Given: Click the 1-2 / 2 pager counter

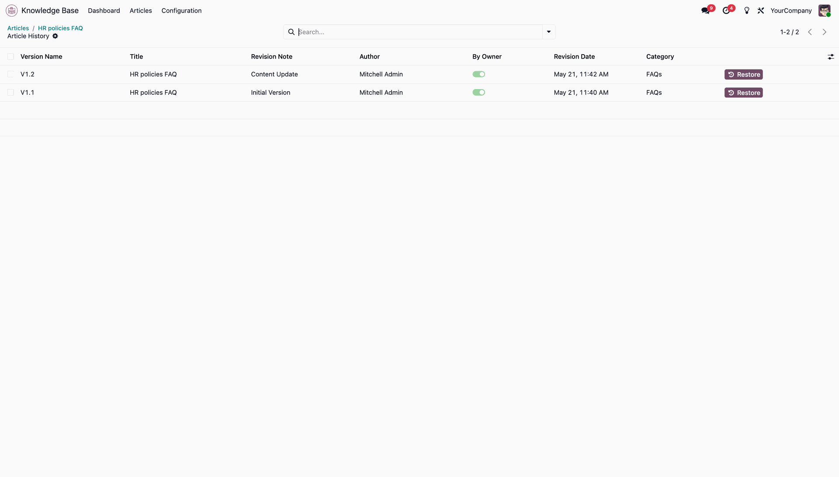Looking at the screenshot, I should [789, 32].
